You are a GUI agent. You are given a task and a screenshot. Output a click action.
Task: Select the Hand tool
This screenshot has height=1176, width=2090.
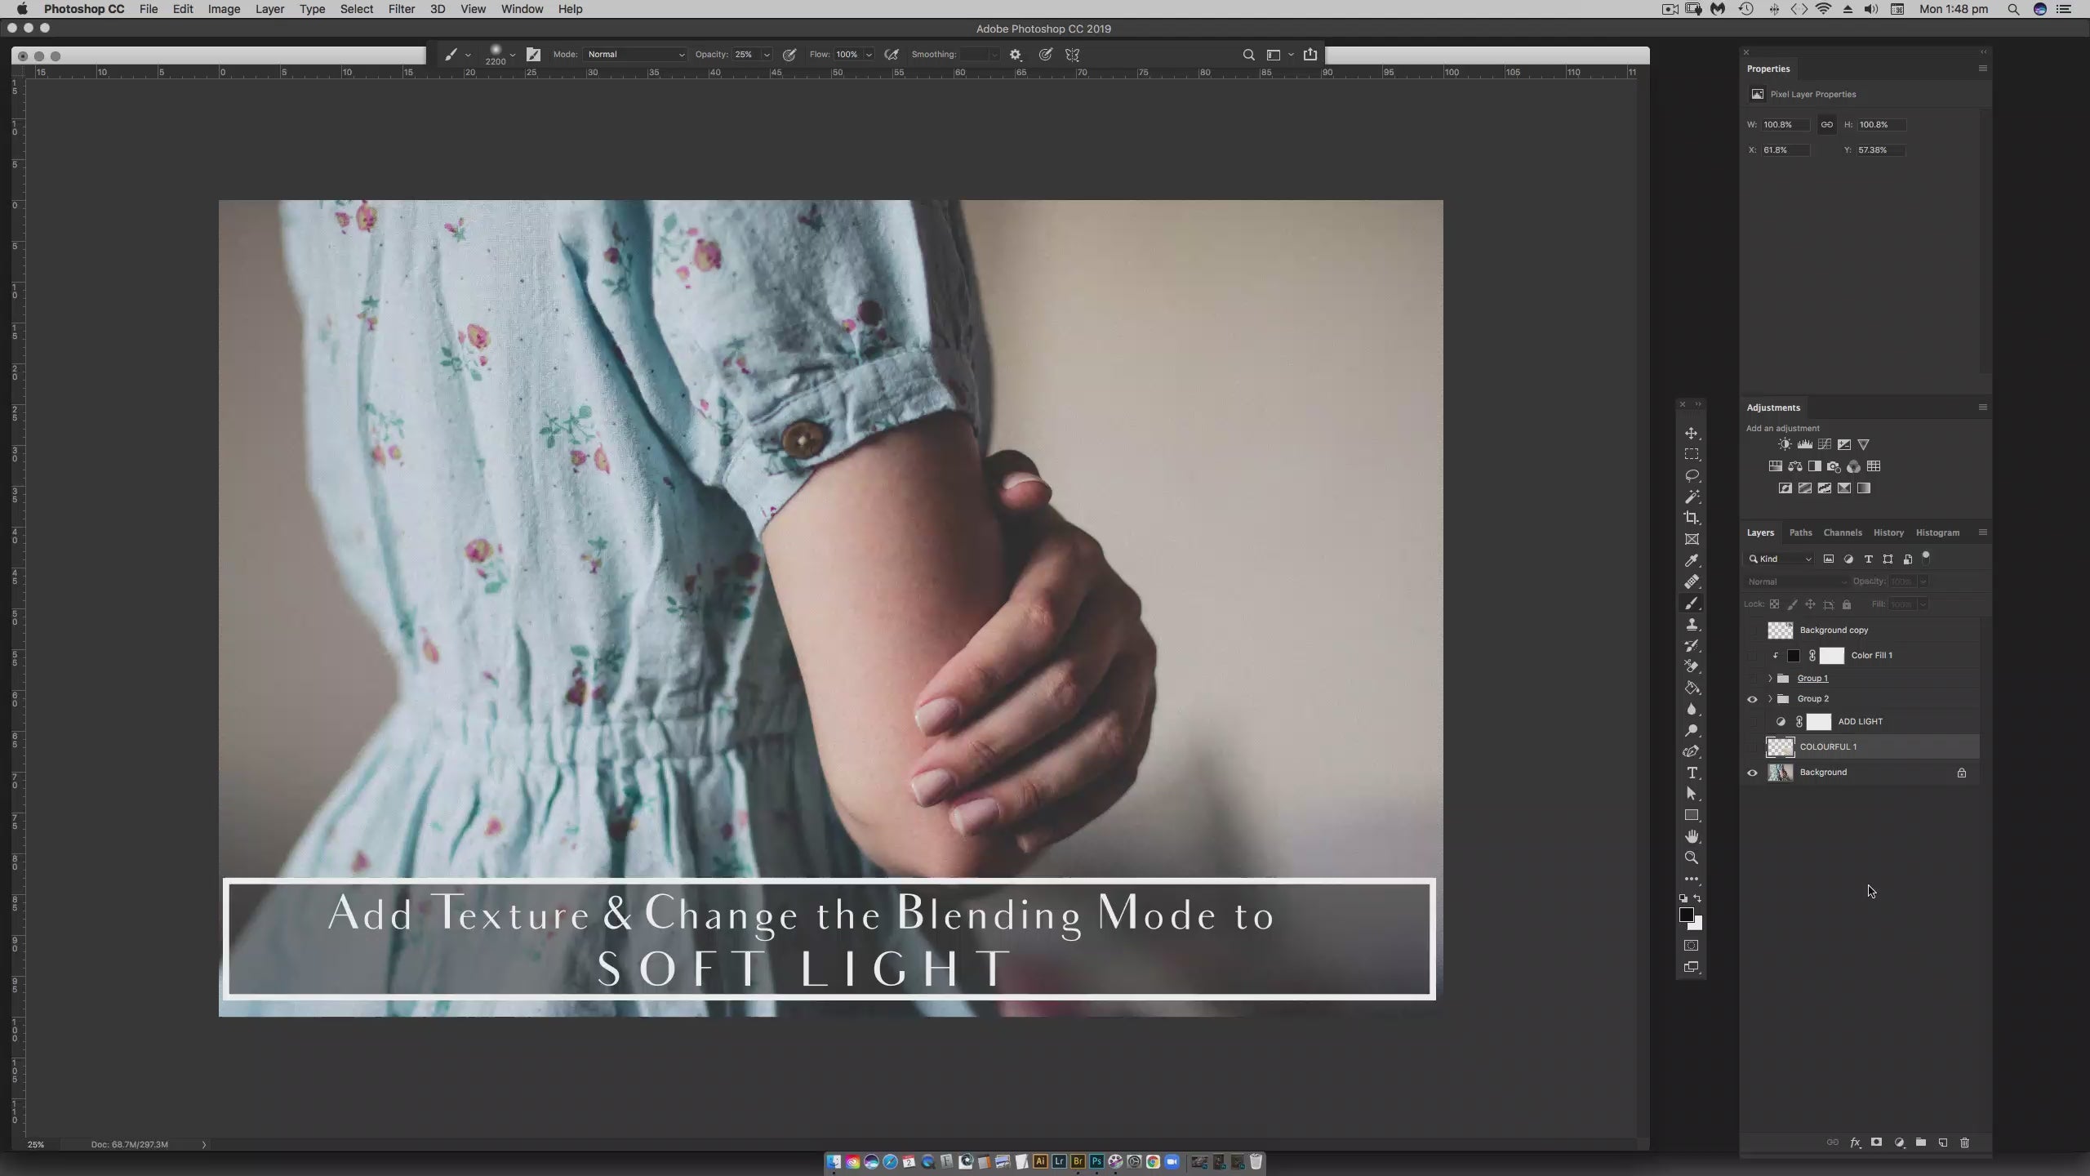tap(1692, 836)
